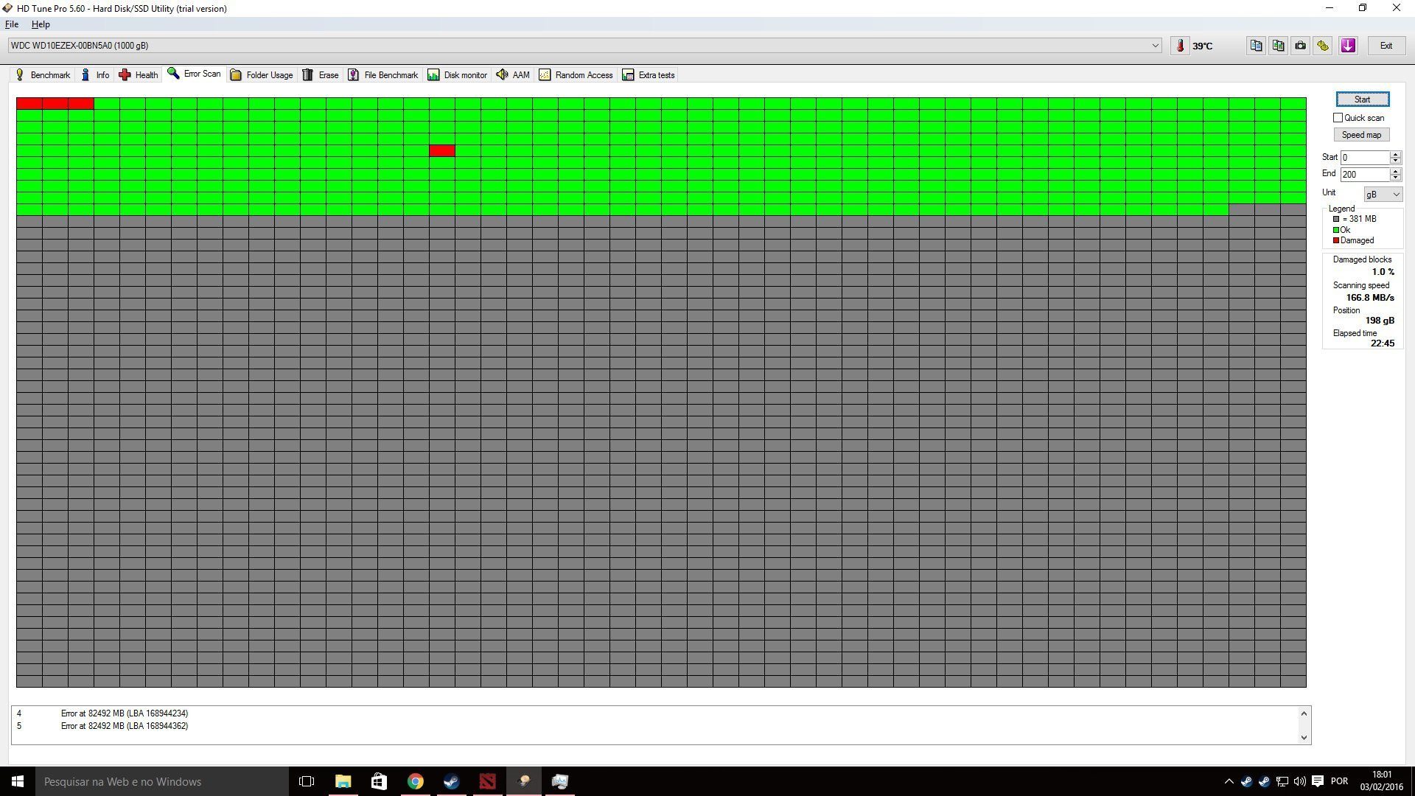
Task: Click the Health tab red cross icon
Action: [125, 74]
